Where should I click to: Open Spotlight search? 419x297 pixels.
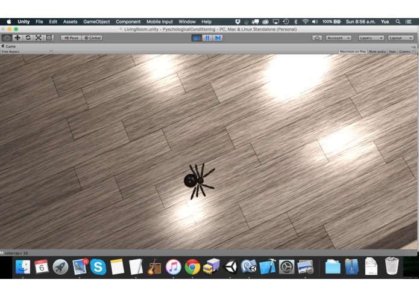[x=398, y=22]
